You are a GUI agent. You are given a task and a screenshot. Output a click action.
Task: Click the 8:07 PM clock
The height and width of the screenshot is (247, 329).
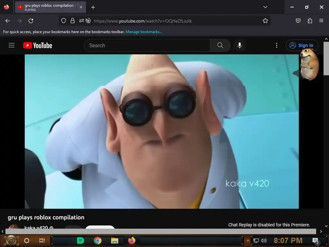(x=288, y=241)
